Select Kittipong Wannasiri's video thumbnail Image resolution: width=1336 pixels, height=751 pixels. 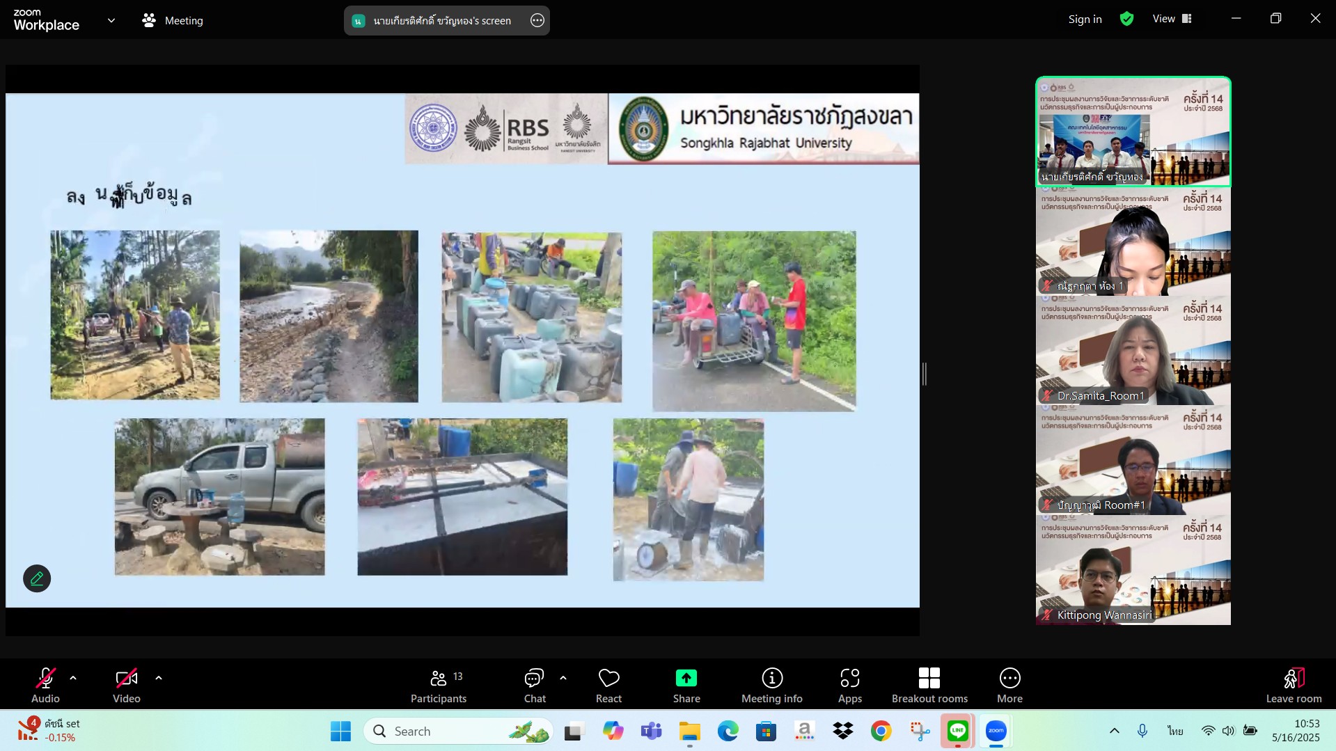(1133, 569)
